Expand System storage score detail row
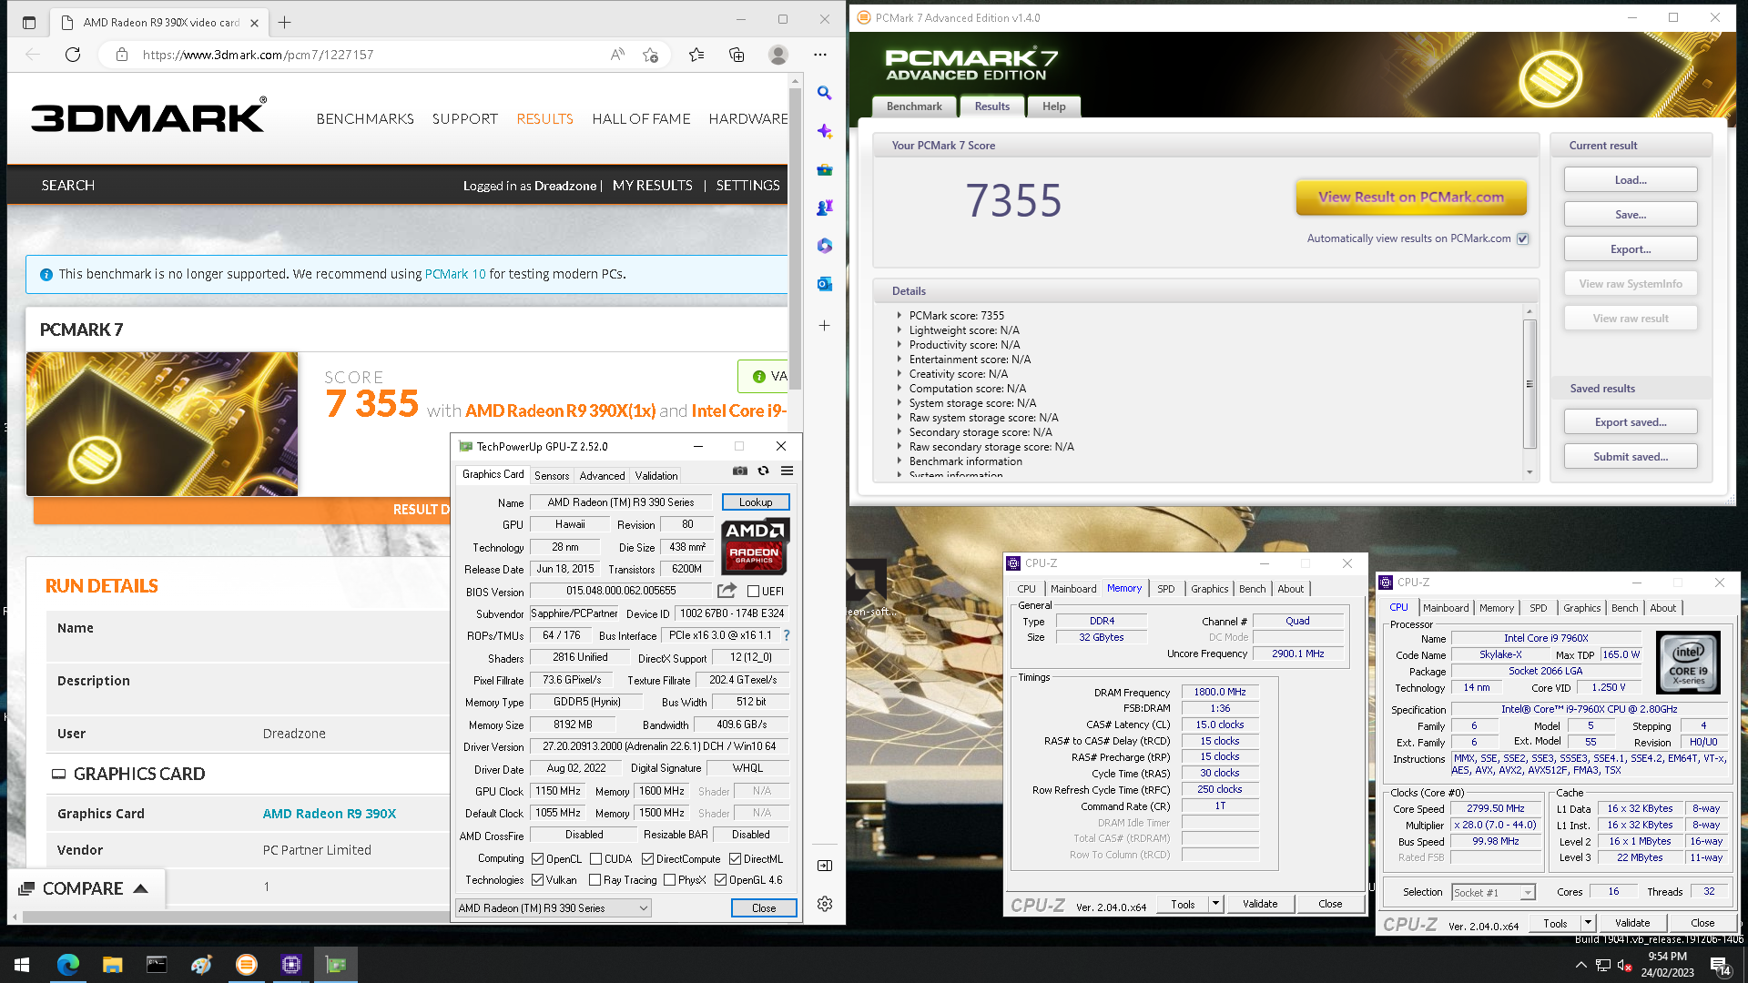The height and width of the screenshot is (983, 1748). (x=899, y=403)
